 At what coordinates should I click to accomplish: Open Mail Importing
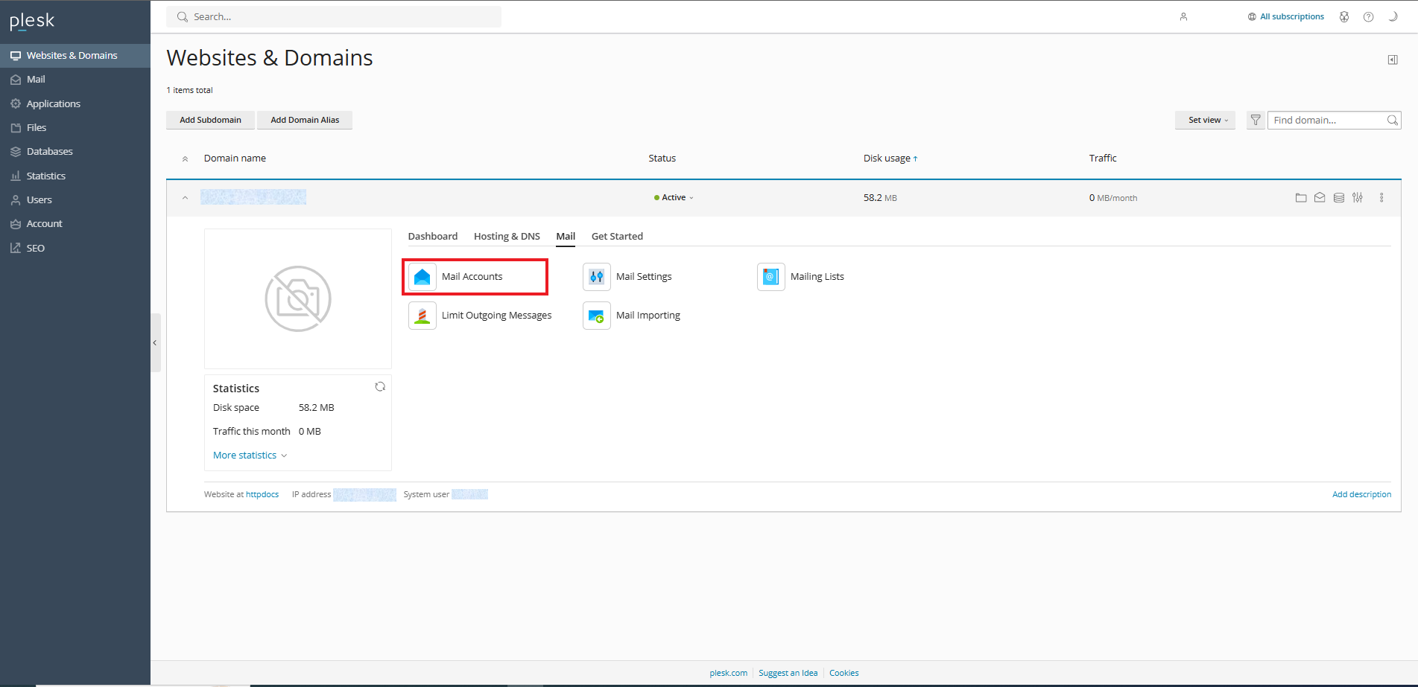[x=648, y=316]
